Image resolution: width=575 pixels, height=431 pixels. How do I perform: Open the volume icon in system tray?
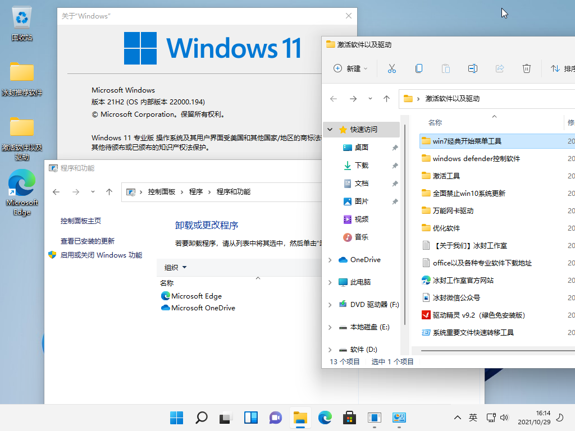point(505,418)
